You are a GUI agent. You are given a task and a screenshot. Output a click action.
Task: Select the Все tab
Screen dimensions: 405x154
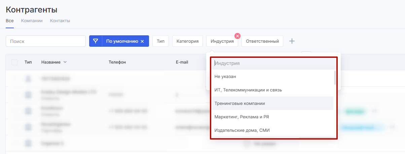(x=9, y=21)
